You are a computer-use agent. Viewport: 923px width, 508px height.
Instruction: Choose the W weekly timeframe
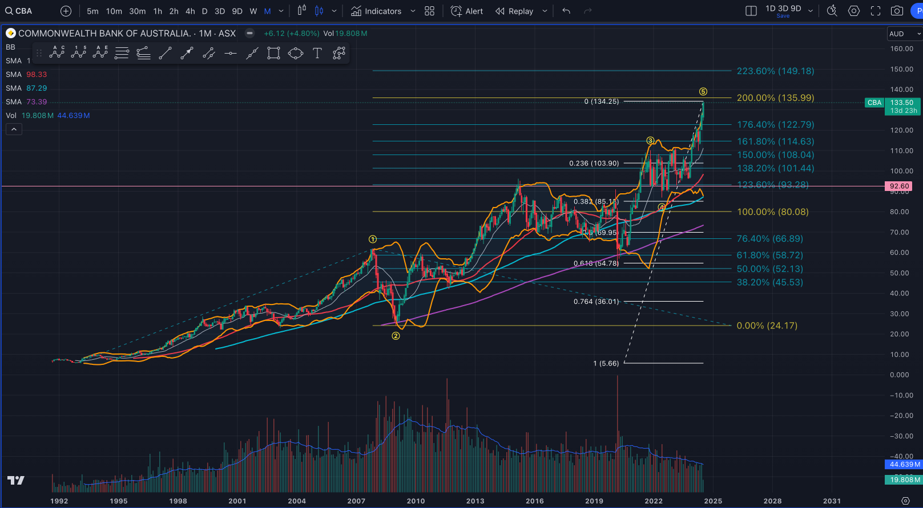[253, 11]
